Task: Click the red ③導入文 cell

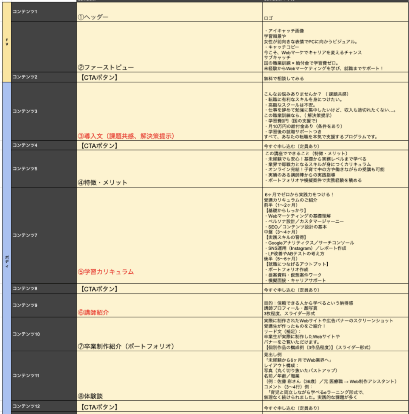Action: (x=169, y=111)
